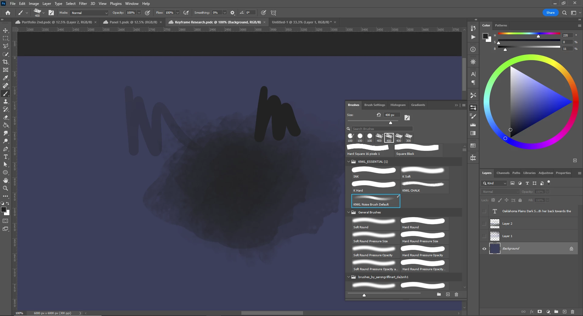Select the Zoom tool
The width and height of the screenshot is (583, 316).
pyautogui.click(x=5, y=188)
